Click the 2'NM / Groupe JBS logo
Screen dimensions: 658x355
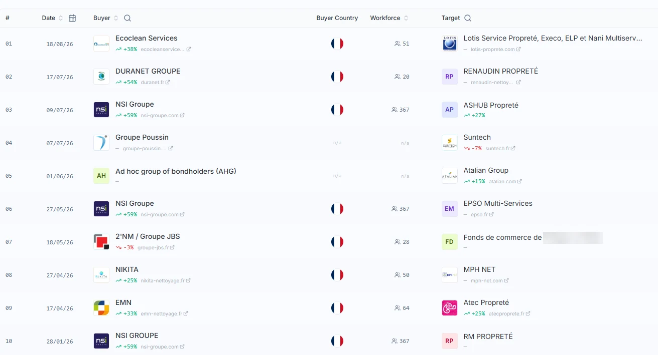click(101, 242)
